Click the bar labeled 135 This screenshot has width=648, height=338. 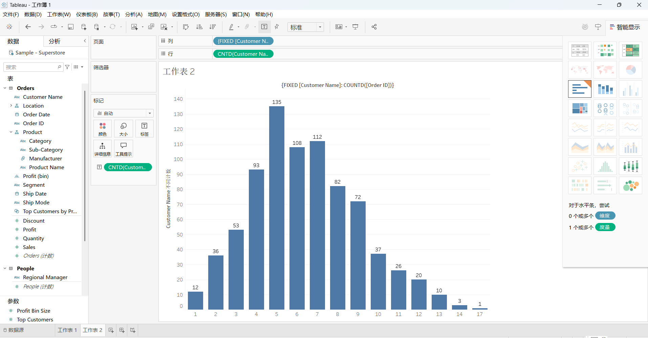click(x=277, y=208)
